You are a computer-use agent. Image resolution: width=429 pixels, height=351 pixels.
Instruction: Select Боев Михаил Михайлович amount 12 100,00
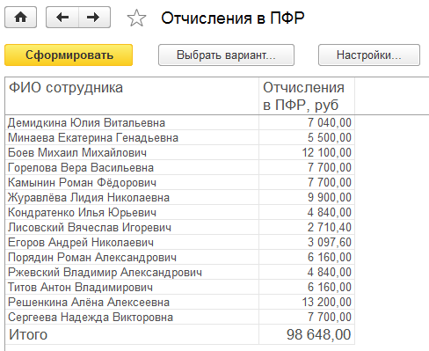click(307, 152)
